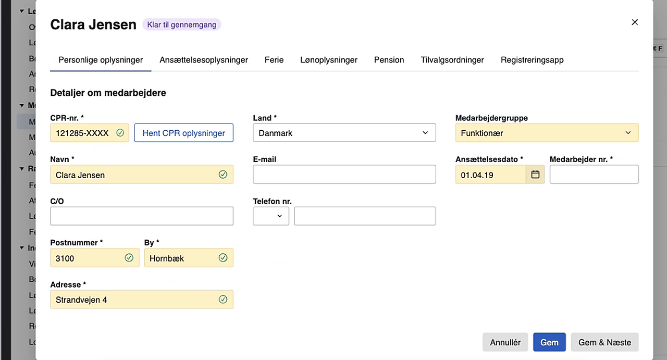Click into the Navn text field
Screen dimensions: 667x360
pos(142,175)
